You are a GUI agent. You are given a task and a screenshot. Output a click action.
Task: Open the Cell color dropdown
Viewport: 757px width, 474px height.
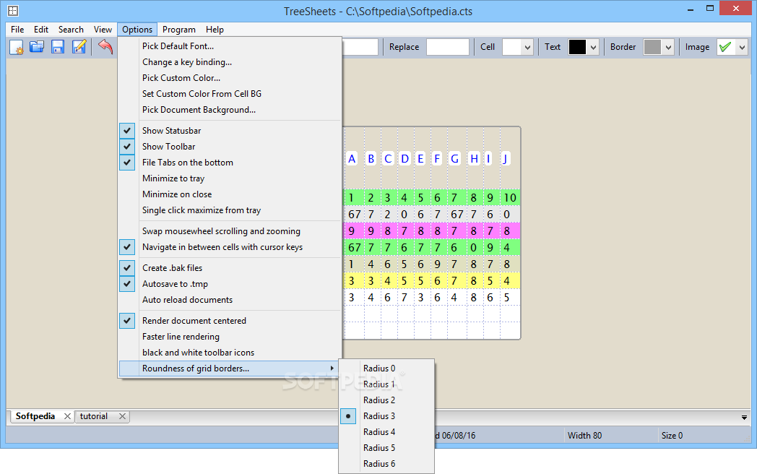coord(527,48)
